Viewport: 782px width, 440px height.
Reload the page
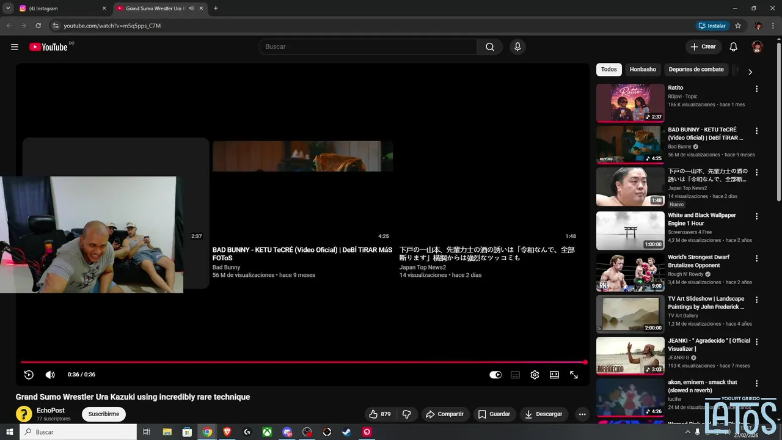coord(38,26)
